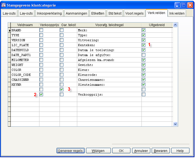Switch to the Inkoopverklaring tab
This screenshot has width=195, height=158.
[49, 13]
